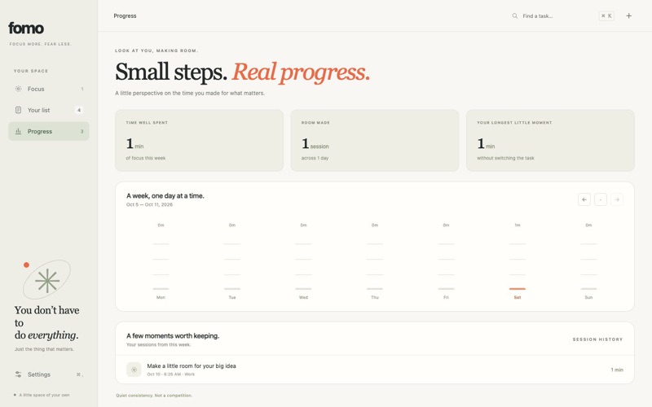Click 'A few moments worth keeping.' heading
The height and width of the screenshot is (407, 652).
[x=173, y=335]
